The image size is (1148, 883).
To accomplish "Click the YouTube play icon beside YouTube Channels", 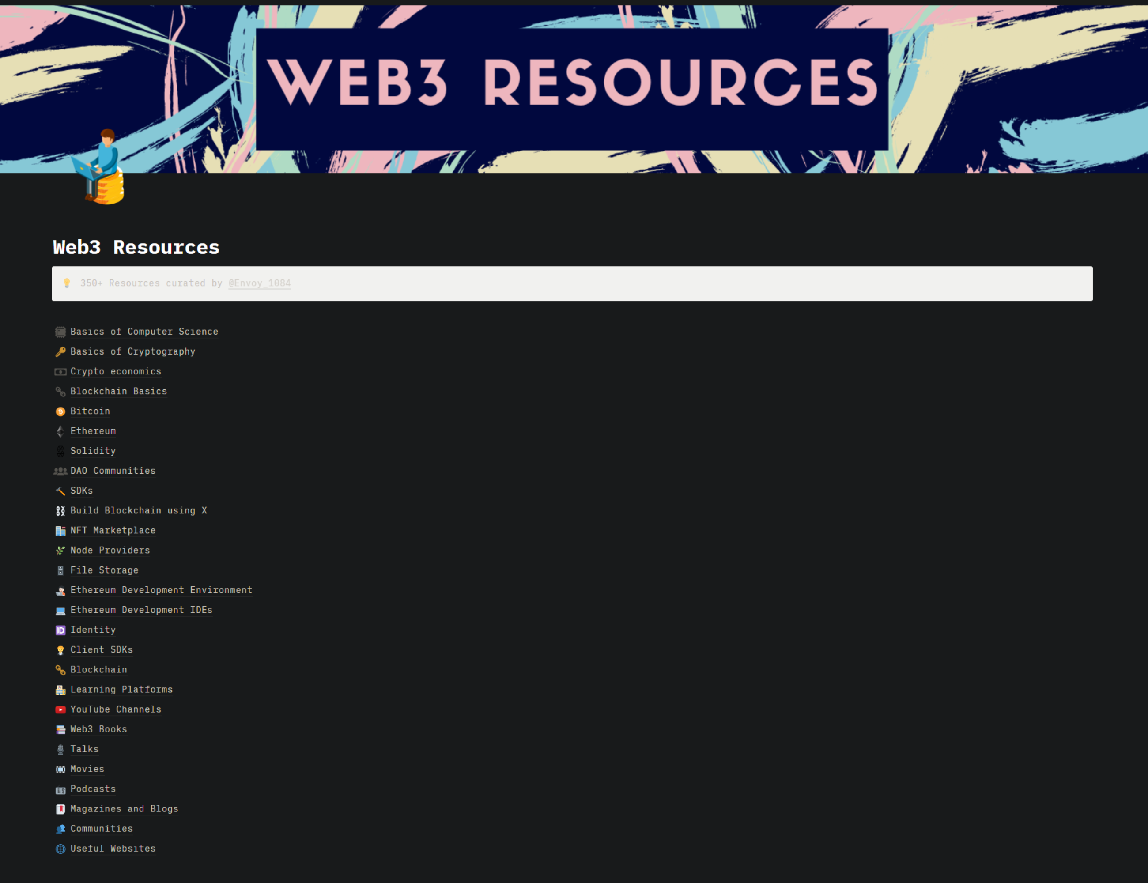I will 60,709.
